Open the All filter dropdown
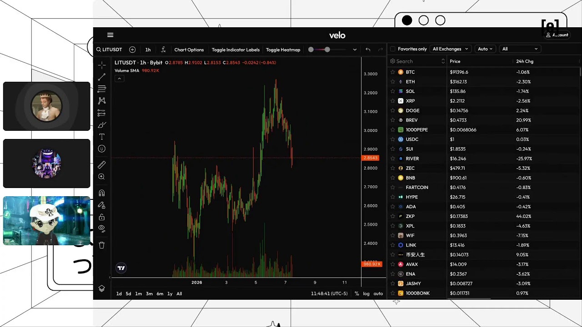 pyautogui.click(x=520, y=49)
